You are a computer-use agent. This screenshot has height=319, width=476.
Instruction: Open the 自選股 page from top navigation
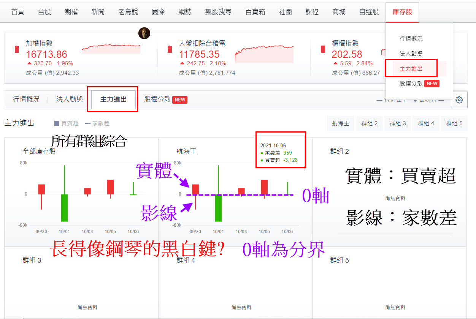(x=368, y=11)
